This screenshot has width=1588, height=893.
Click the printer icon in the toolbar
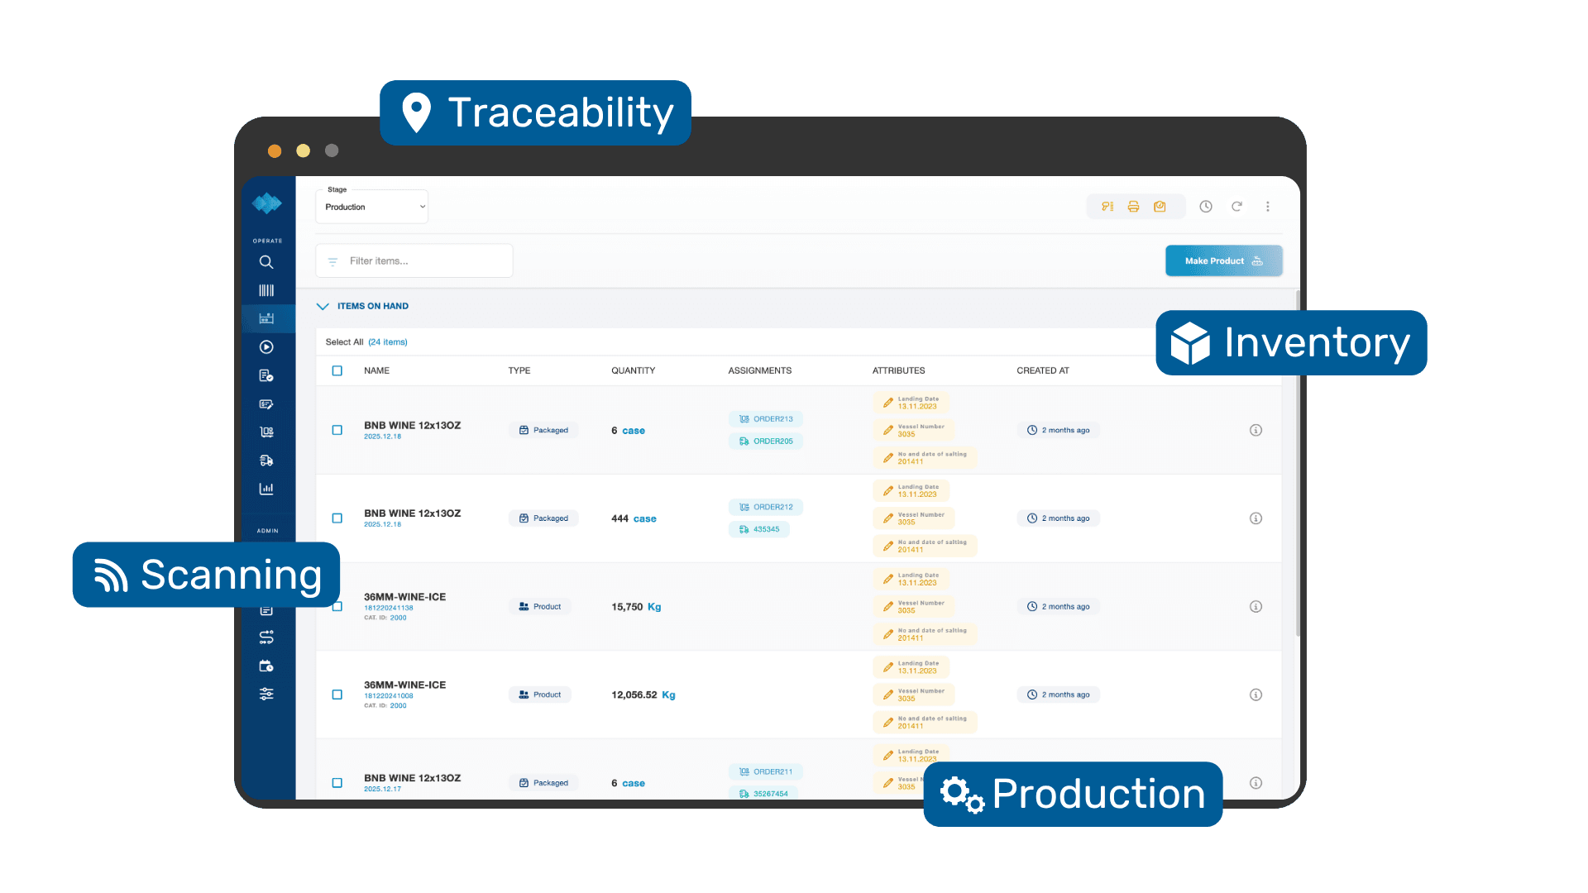[x=1133, y=206]
